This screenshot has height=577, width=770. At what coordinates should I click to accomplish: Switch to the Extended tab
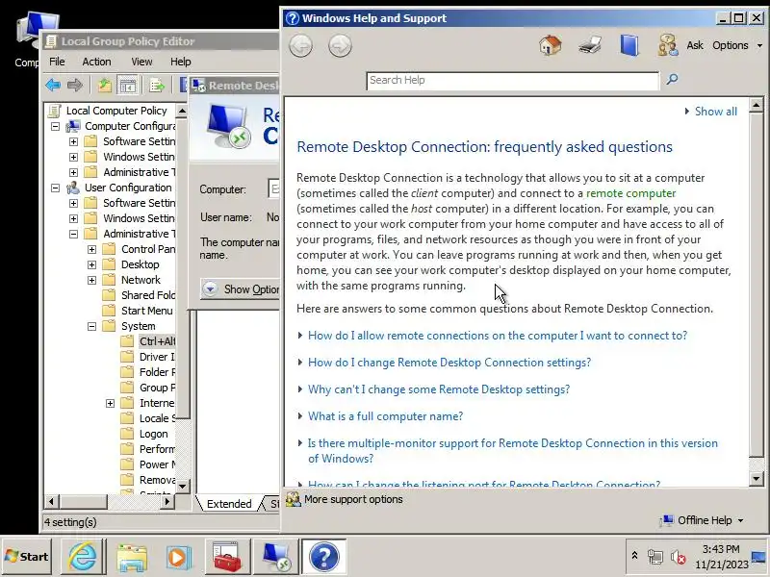[x=229, y=504]
